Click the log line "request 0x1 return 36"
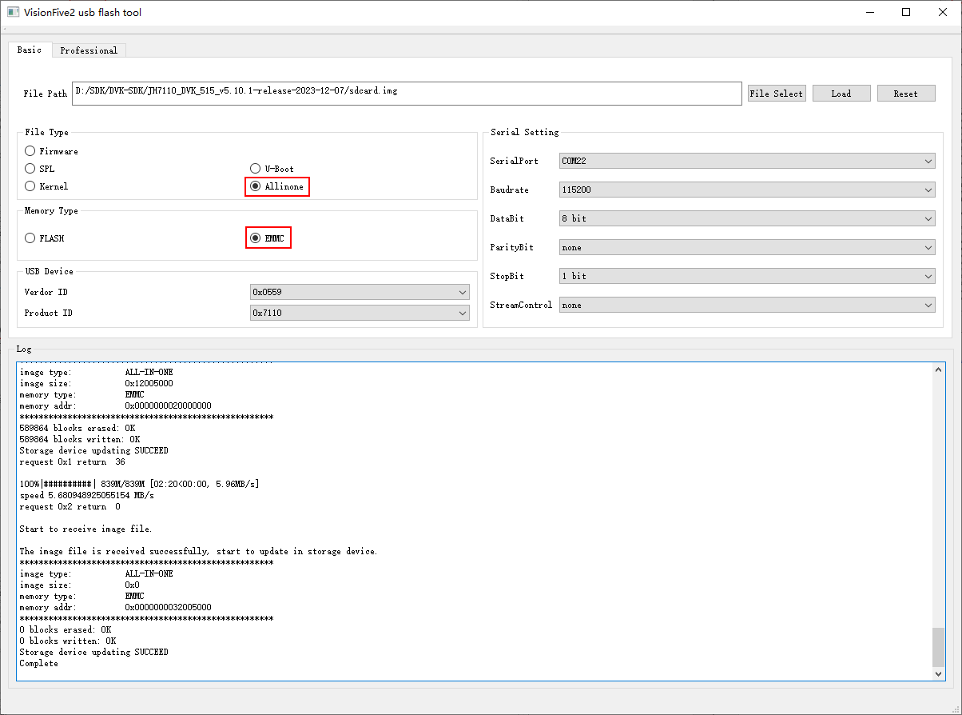This screenshot has width=962, height=715. [73, 461]
